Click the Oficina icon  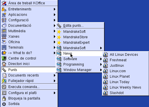coord(4,42)
